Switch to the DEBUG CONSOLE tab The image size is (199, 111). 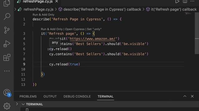[x=77, y=97]
